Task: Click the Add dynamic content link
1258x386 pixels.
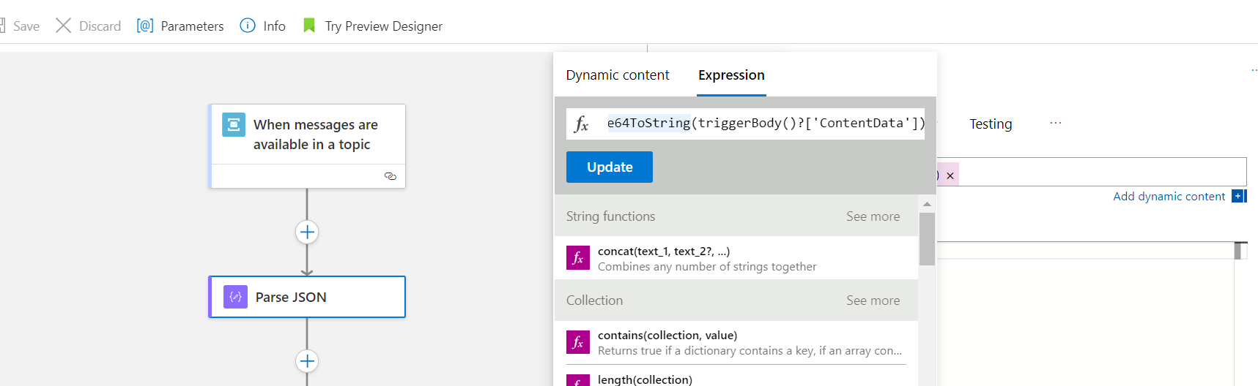Action: coord(1169,197)
